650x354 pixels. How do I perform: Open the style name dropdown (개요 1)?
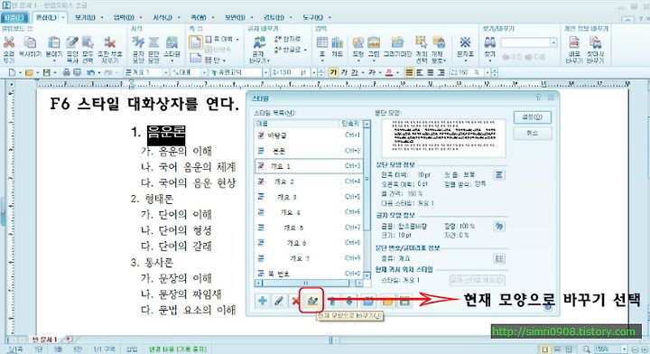coord(165,72)
